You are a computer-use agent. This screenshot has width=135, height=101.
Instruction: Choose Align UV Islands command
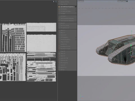(67, 42)
